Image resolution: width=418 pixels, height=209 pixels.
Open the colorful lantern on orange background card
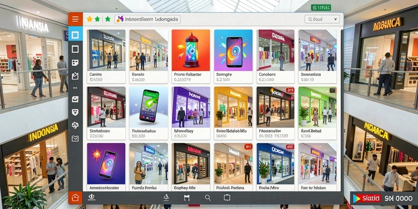click(191, 56)
